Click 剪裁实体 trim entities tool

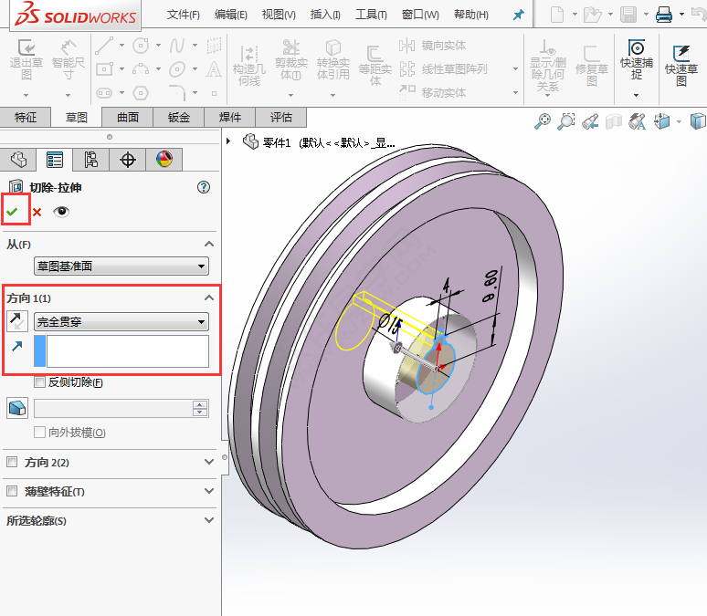point(290,60)
